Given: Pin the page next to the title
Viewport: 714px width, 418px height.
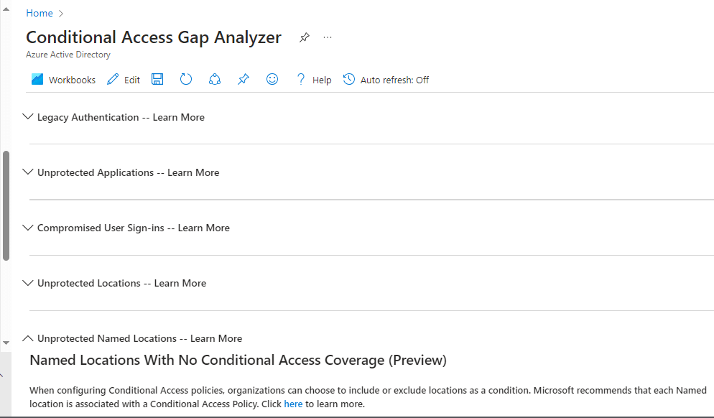Looking at the screenshot, I should tap(305, 37).
